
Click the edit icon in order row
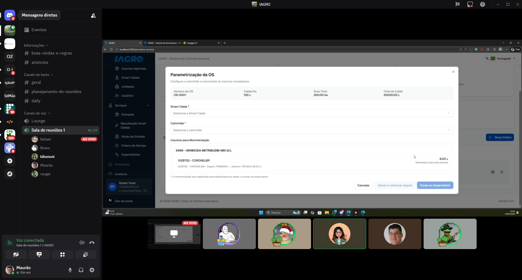click(493, 172)
